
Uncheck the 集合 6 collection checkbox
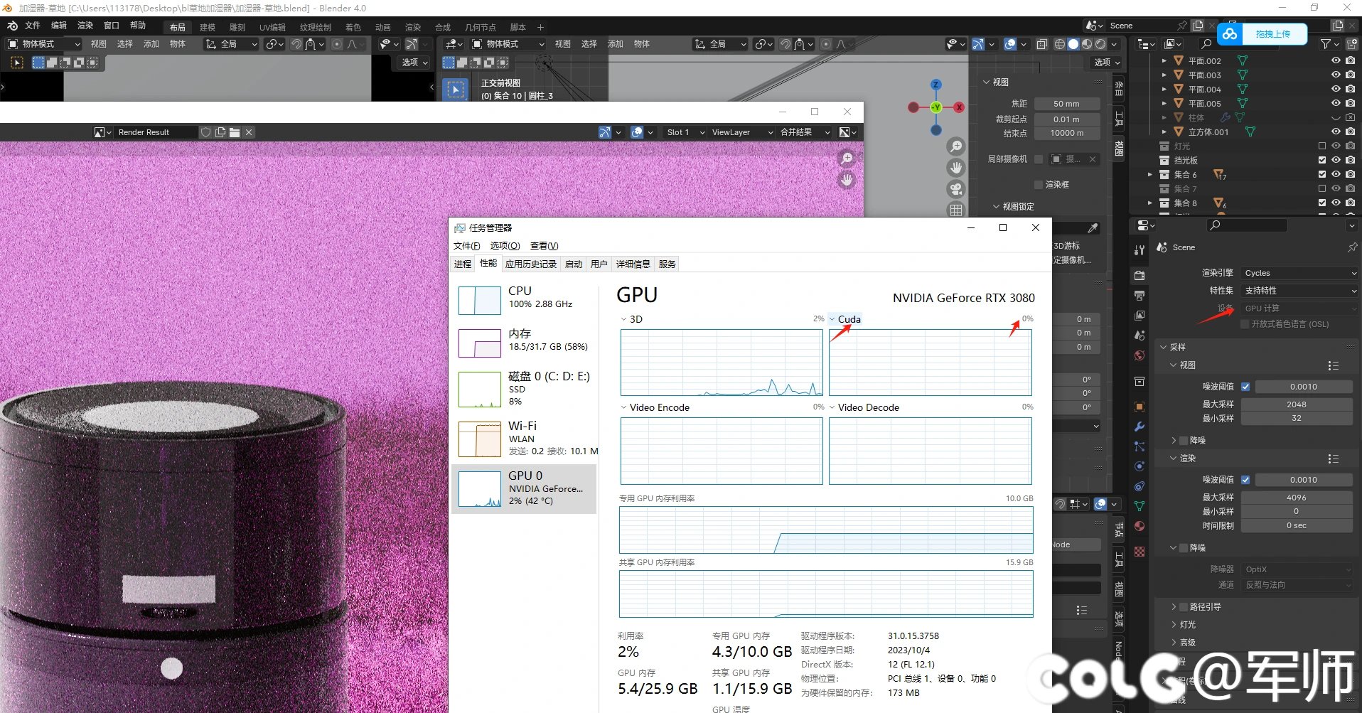pyautogui.click(x=1322, y=174)
